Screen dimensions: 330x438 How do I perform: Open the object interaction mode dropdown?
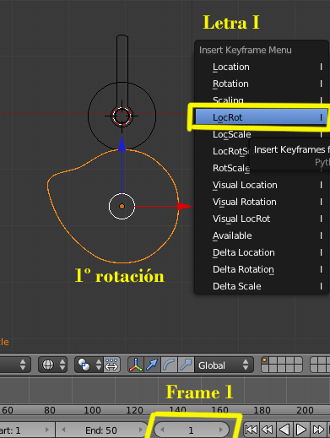[14, 365]
